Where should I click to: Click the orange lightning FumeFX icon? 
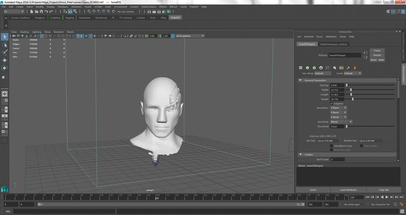tap(355, 68)
